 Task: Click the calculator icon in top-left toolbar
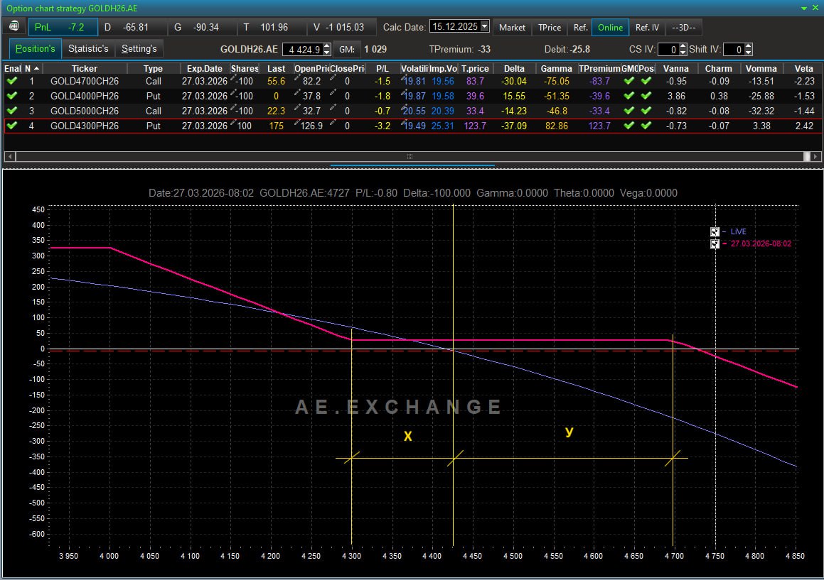(14, 27)
